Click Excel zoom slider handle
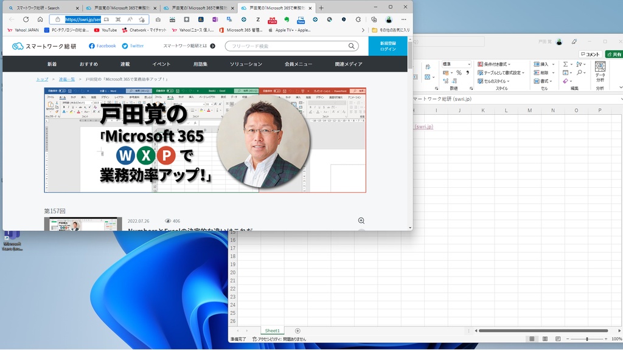The image size is (623, 350). point(587,339)
